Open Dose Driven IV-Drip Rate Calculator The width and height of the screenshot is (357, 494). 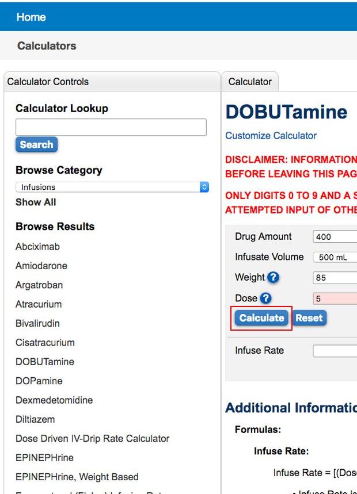[92, 438]
